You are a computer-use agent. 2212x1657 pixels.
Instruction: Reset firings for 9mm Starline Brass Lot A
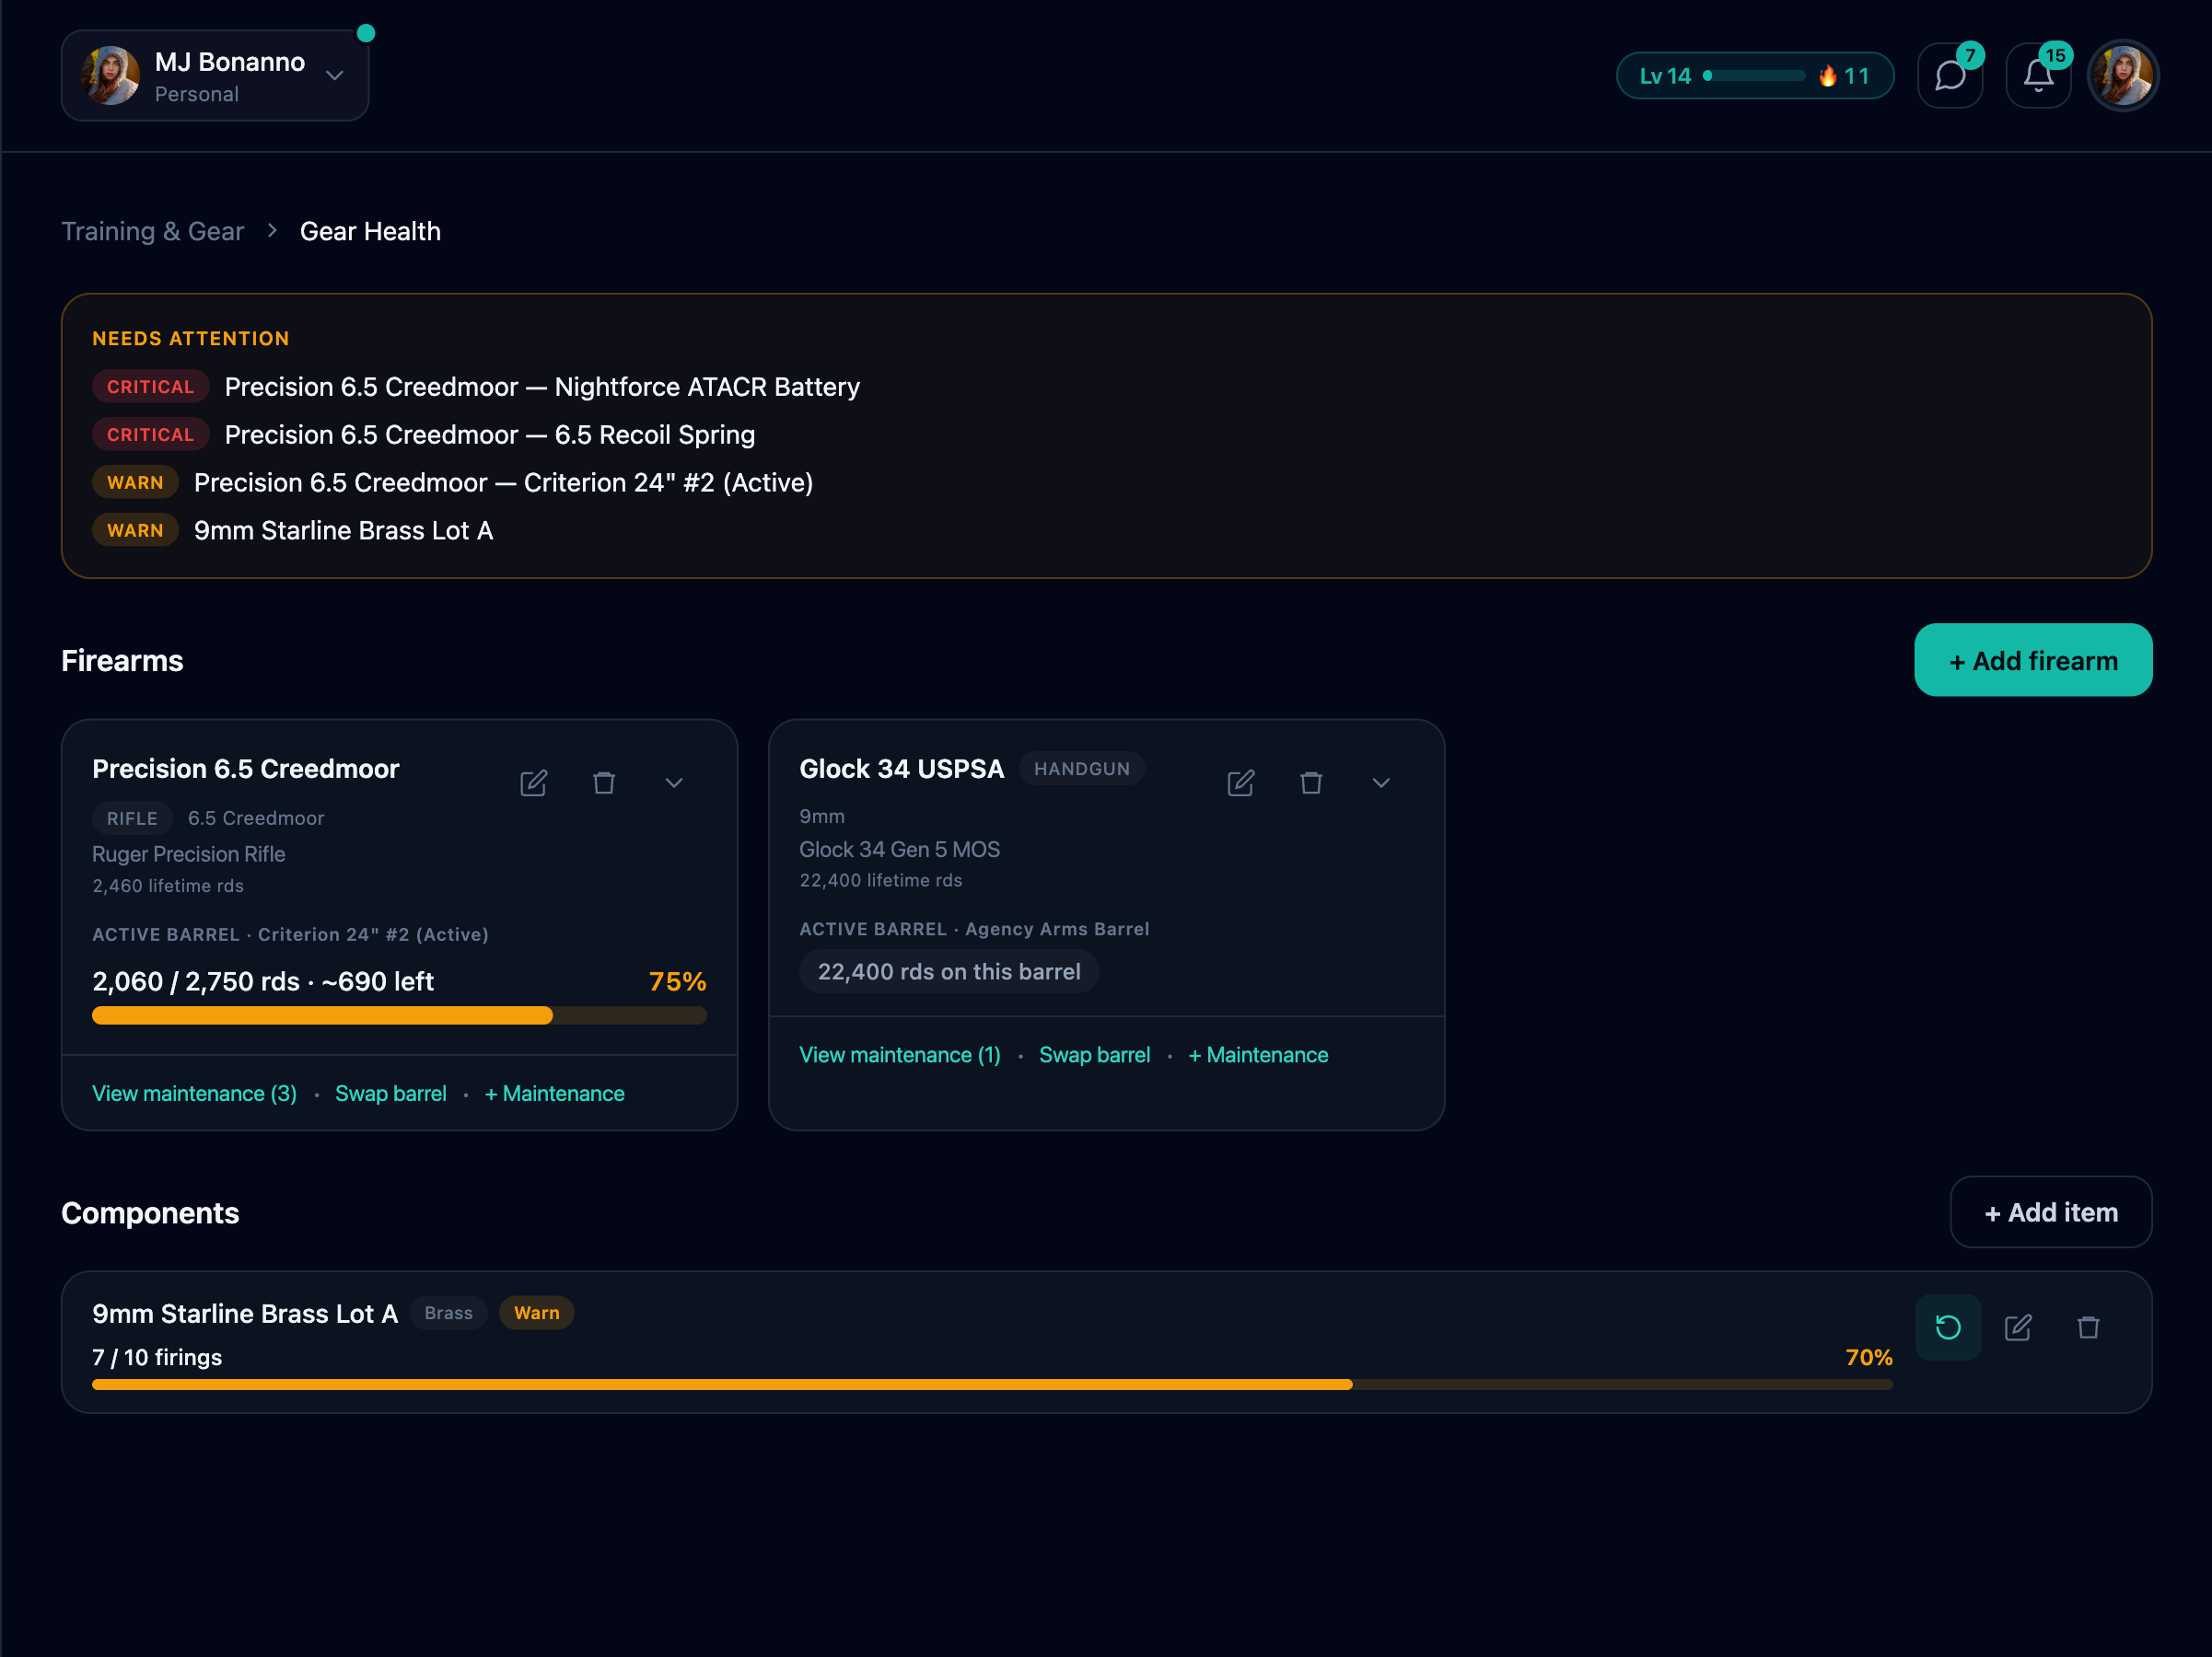[1948, 1327]
